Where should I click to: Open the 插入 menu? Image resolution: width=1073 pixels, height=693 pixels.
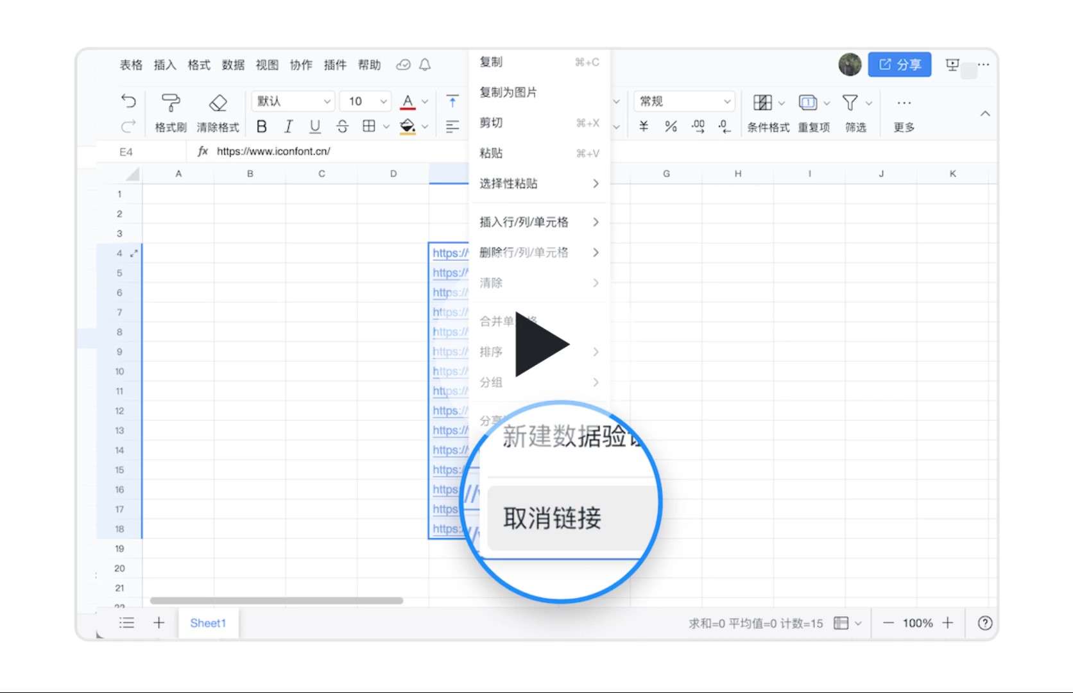coord(165,65)
